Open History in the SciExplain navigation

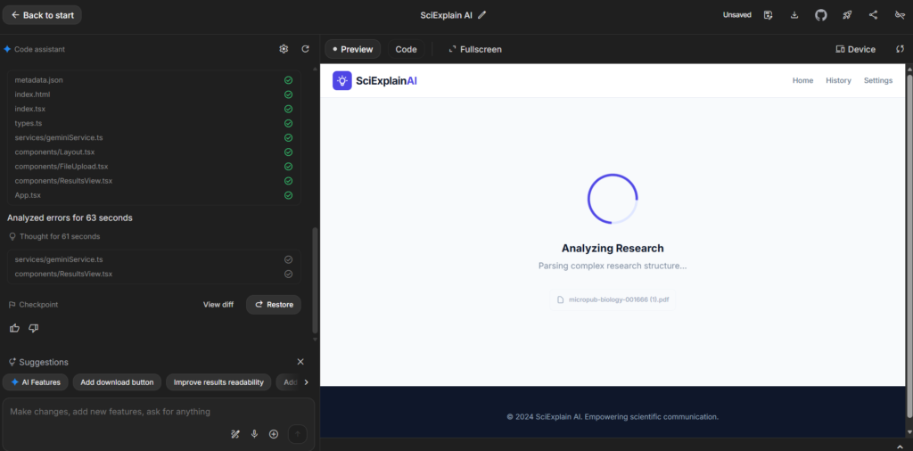838,80
